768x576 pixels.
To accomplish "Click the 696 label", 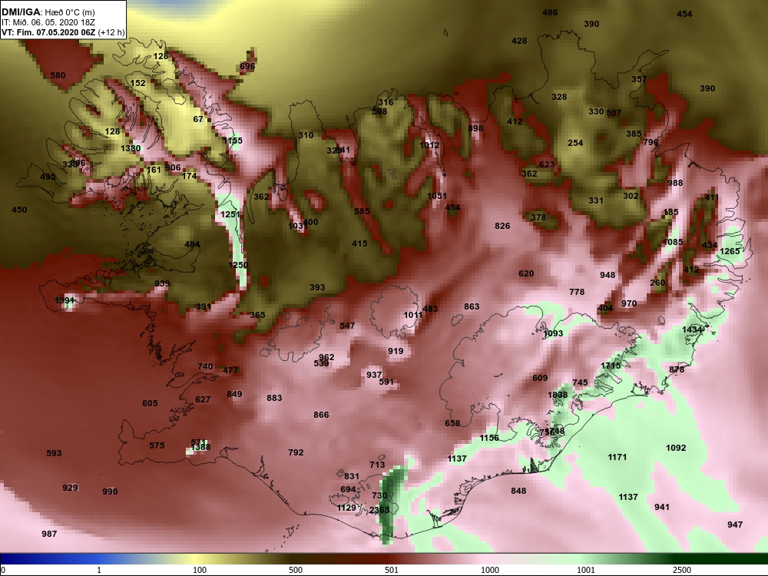I will (247, 66).
